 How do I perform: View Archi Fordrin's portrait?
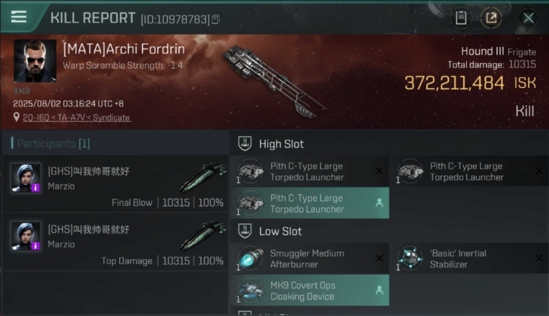coord(35,61)
